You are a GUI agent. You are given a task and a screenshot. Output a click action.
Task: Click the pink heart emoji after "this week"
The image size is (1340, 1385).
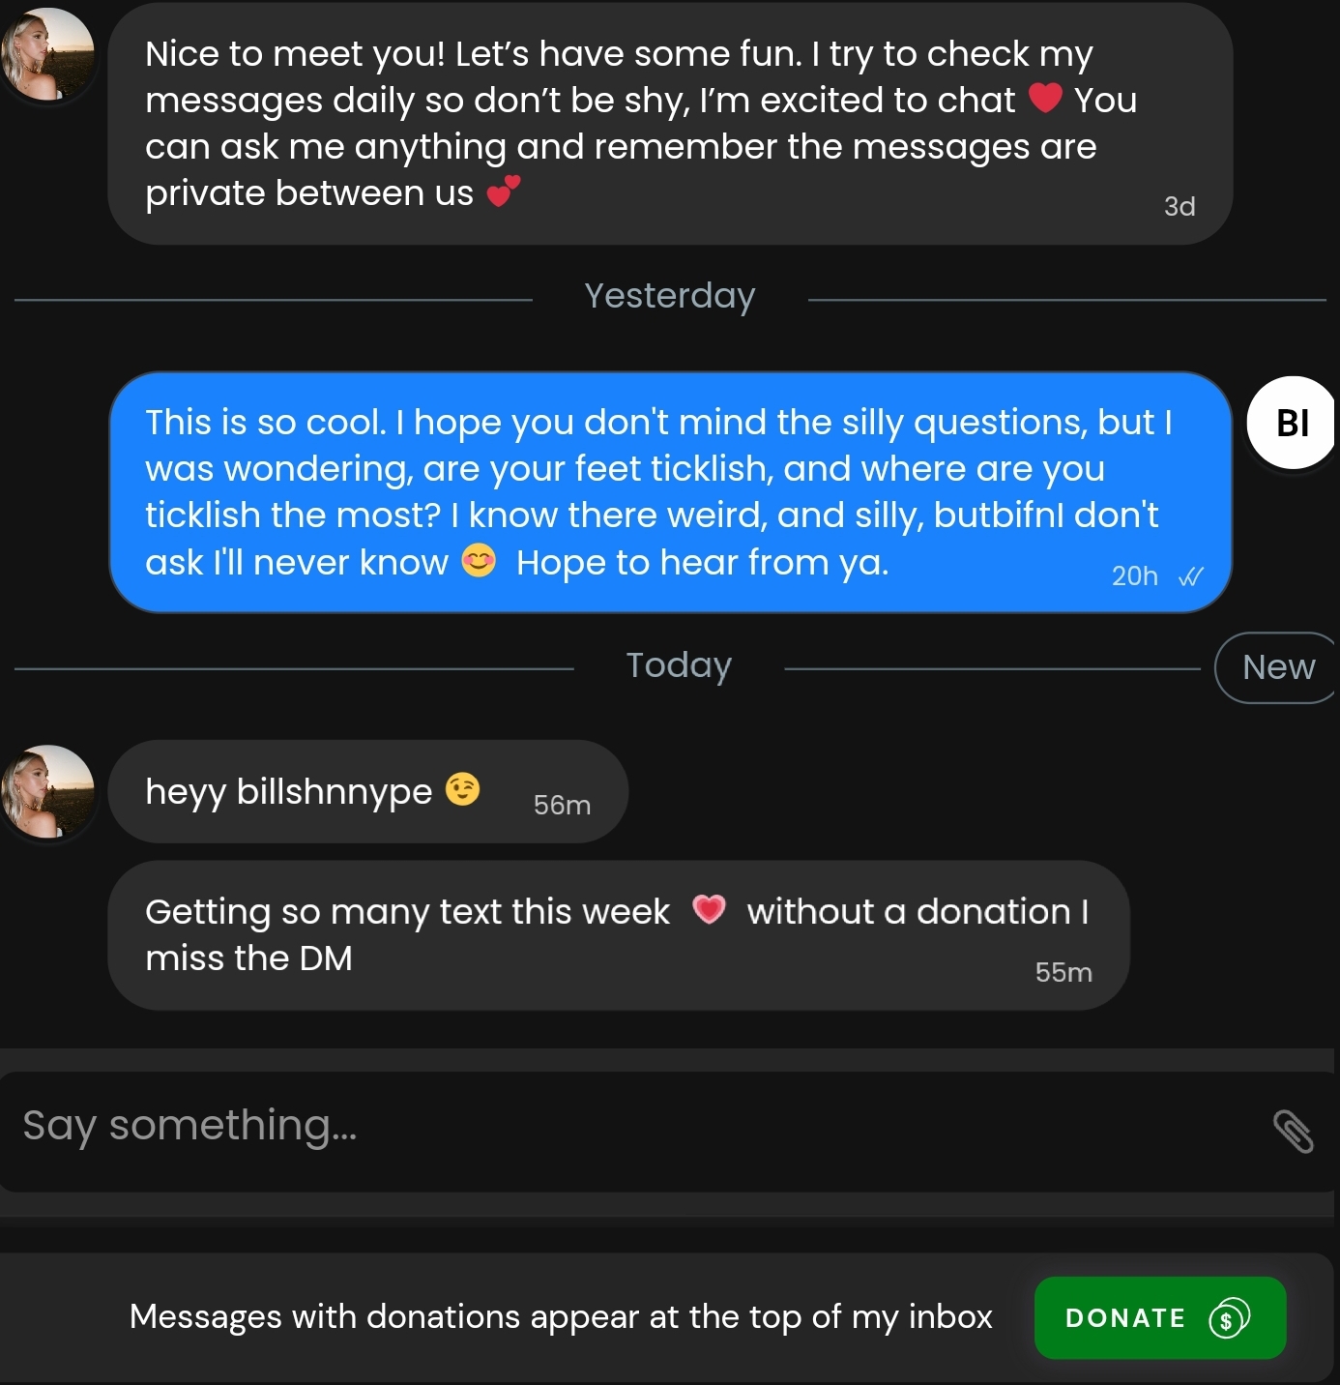[709, 909]
